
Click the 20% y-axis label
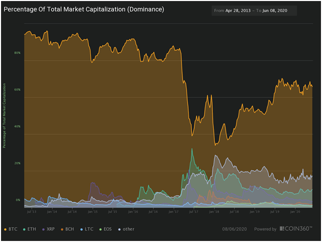pyautogui.click(x=17, y=163)
